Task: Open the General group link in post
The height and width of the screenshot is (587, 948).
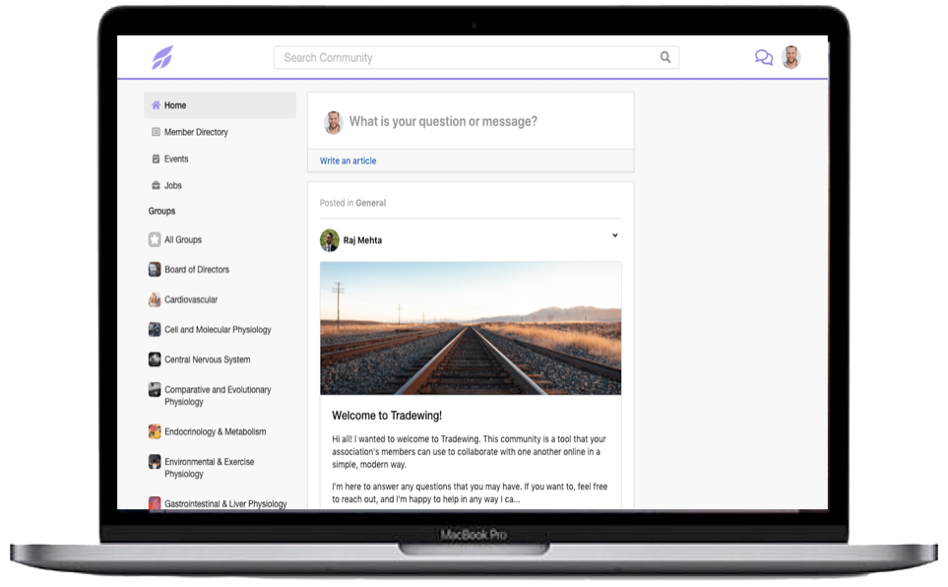Action: (371, 203)
